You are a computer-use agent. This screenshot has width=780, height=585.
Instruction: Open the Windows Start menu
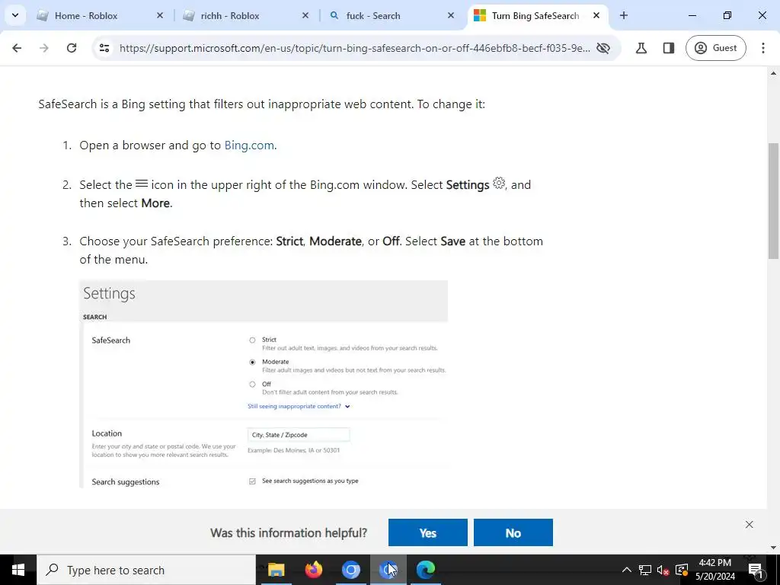tap(18, 570)
